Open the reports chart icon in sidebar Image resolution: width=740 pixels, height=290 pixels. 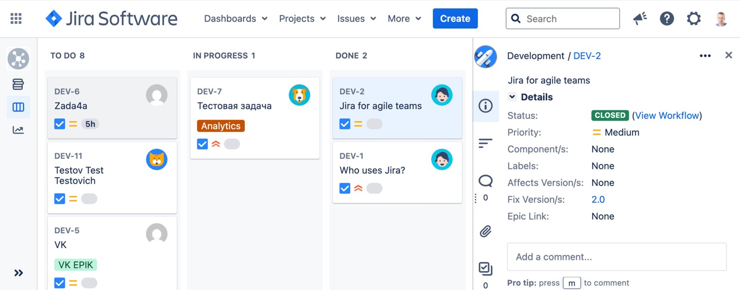(18, 130)
